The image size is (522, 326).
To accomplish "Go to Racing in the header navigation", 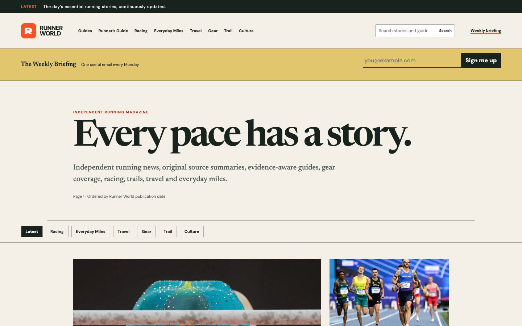I will [141, 31].
